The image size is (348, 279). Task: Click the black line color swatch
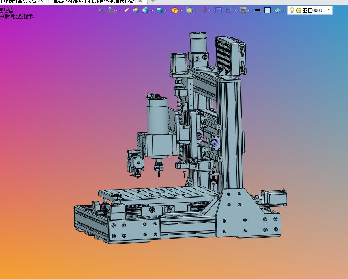[x=258, y=10]
